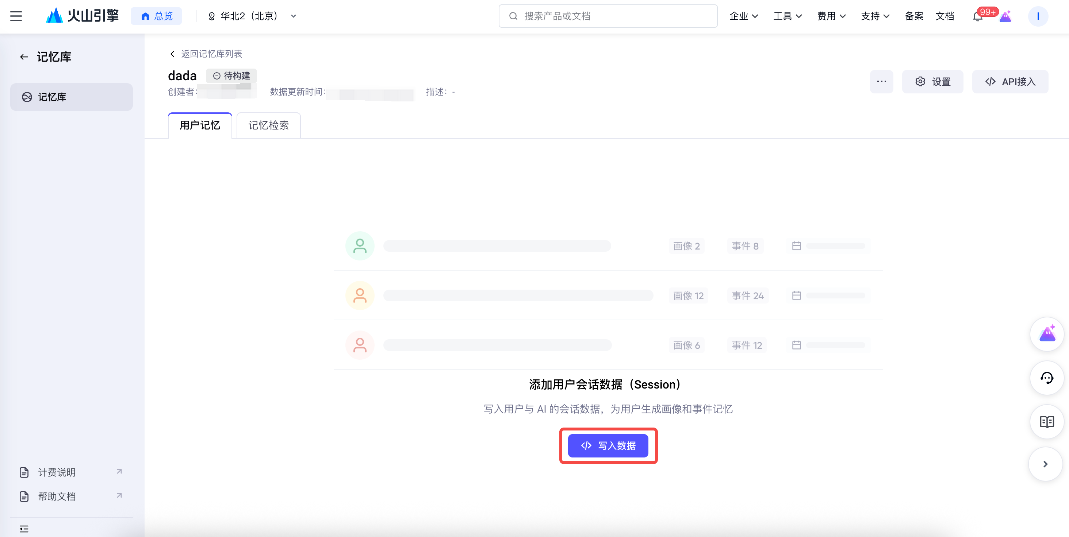1069x537 pixels.
Task: Open the hamburger navigation menu
Action: (x=16, y=16)
